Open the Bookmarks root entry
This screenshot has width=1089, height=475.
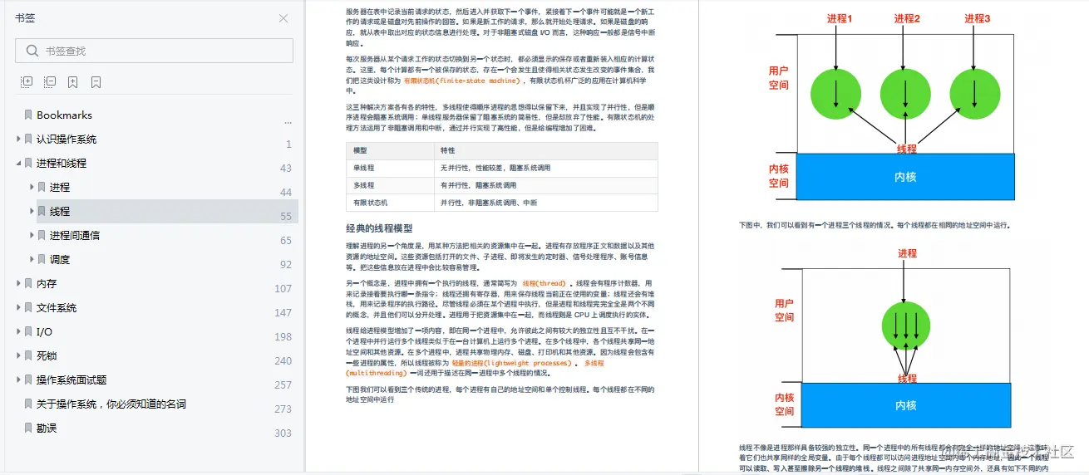point(64,115)
